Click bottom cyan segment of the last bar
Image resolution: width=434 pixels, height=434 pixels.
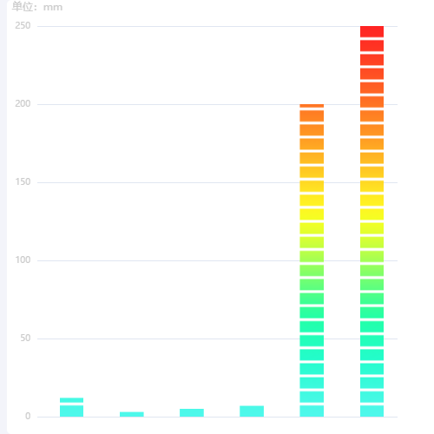click(372, 411)
